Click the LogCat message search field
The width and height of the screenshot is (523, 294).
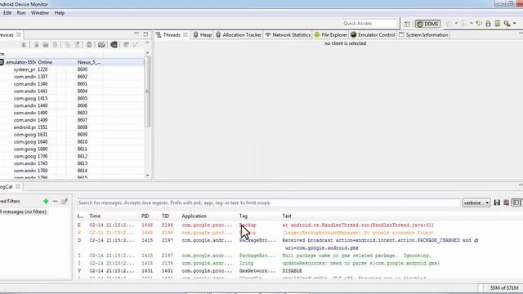(x=269, y=203)
